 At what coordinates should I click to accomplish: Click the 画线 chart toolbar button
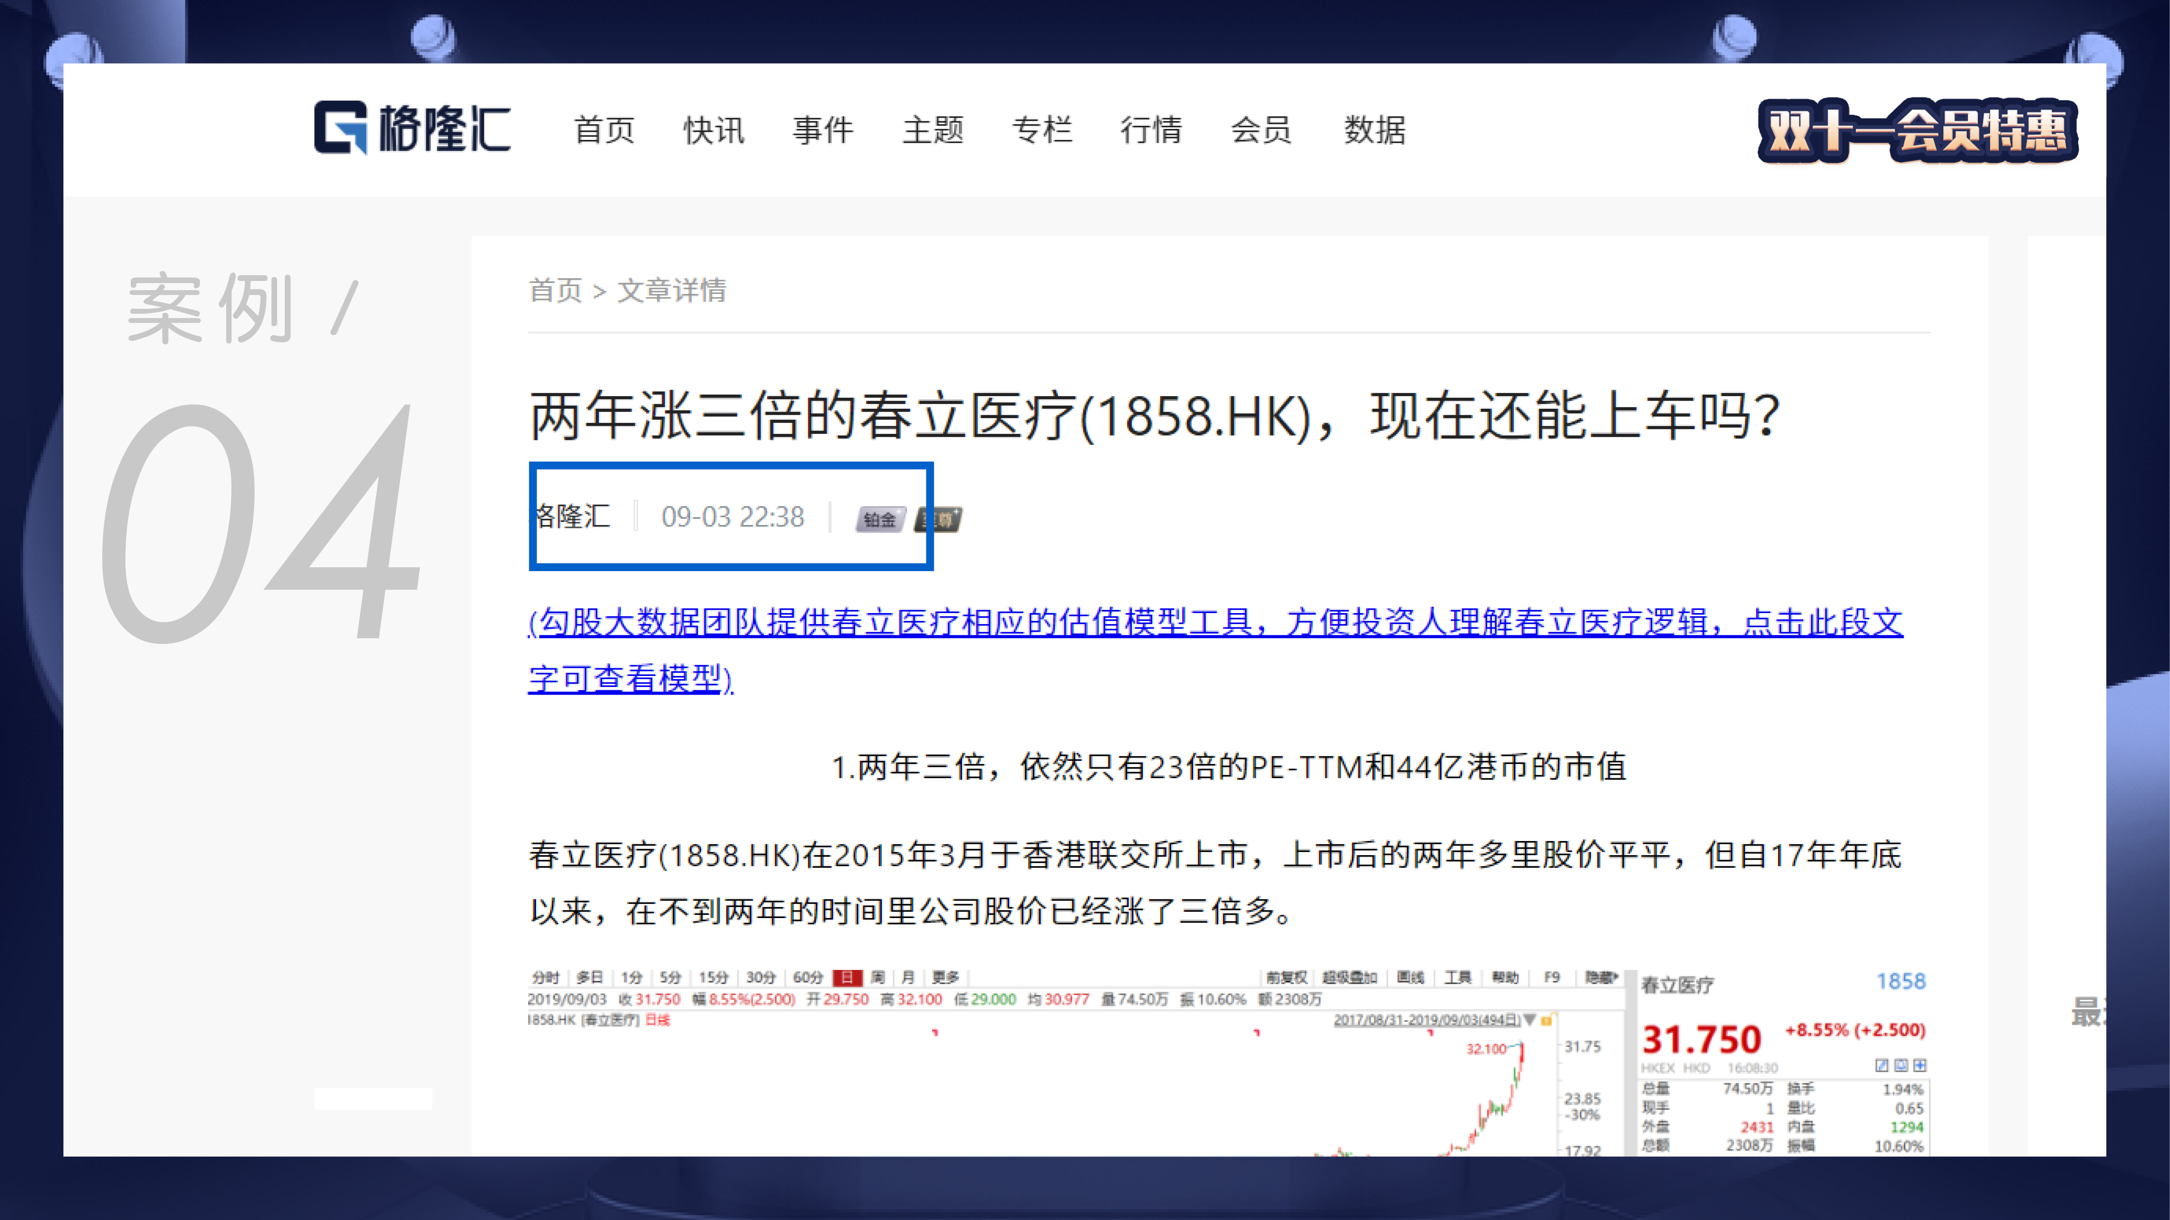[1410, 978]
